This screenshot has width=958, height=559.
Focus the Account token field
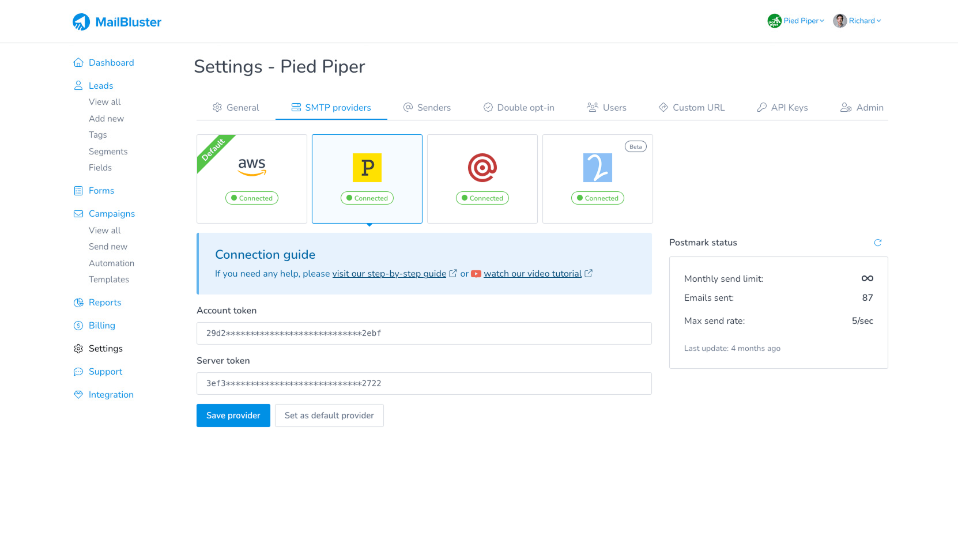424,334
